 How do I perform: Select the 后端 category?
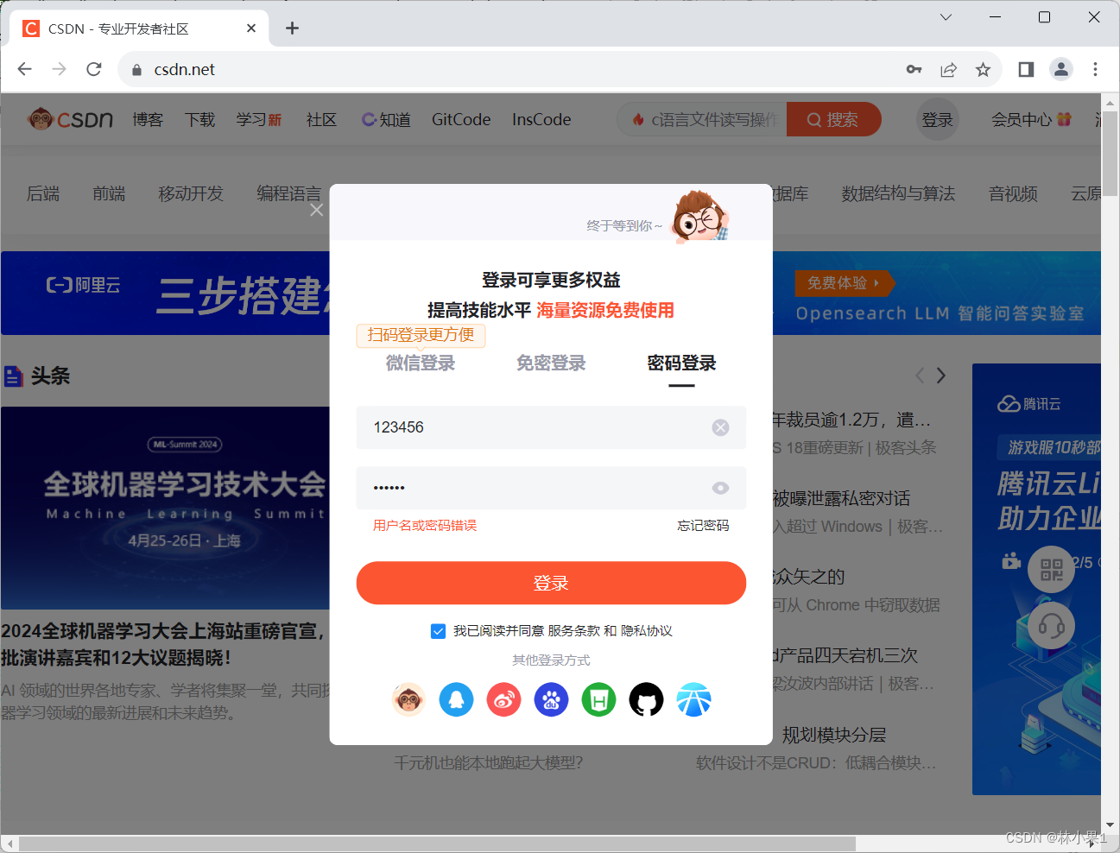43,193
